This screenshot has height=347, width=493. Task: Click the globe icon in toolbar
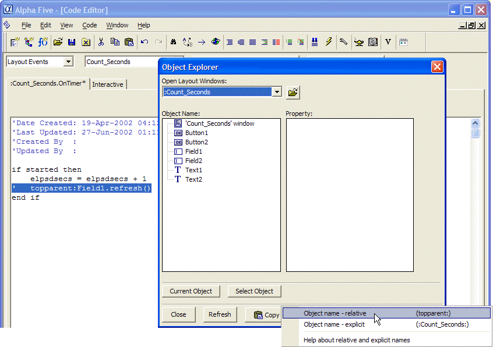click(216, 42)
